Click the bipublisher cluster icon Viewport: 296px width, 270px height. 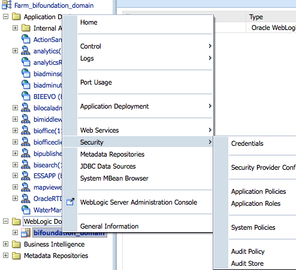(x=26, y=153)
